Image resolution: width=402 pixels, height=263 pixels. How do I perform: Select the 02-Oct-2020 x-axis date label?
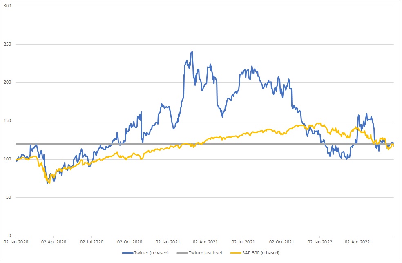coord(130,242)
